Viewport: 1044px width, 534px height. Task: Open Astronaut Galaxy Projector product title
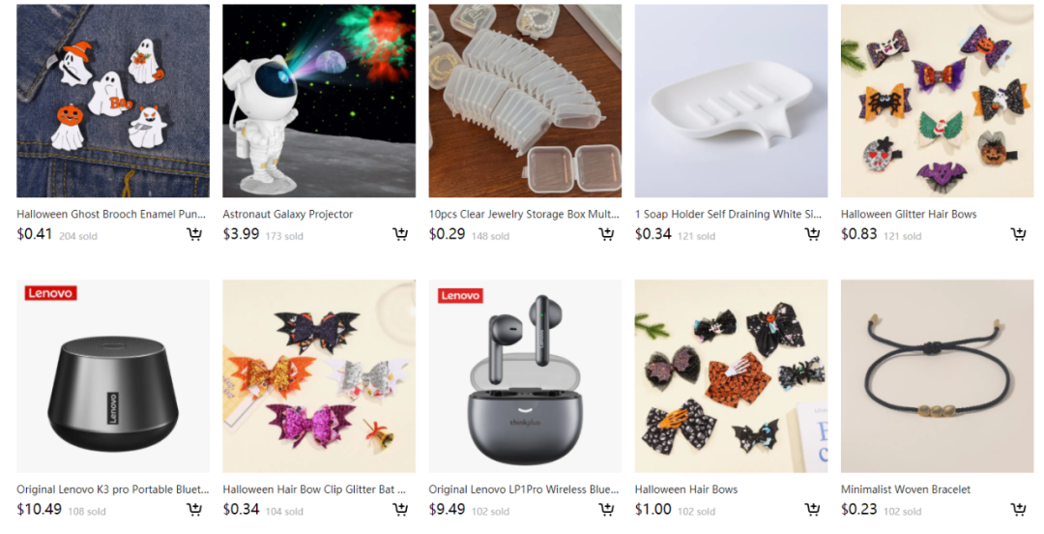(288, 214)
